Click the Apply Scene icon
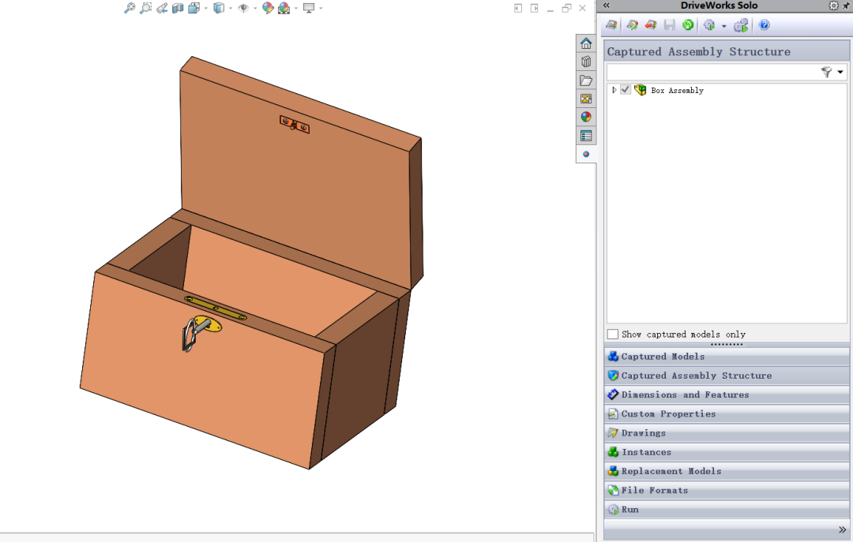This screenshot has width=853, height=542. (x=284, y=8)
